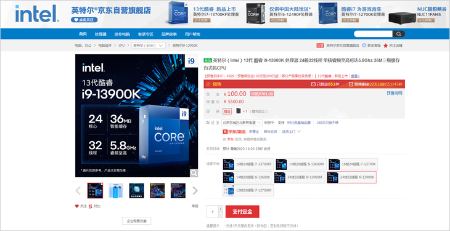
Task: Click the 对比 compare icon below the thumbnails
Action: (91, 206)
